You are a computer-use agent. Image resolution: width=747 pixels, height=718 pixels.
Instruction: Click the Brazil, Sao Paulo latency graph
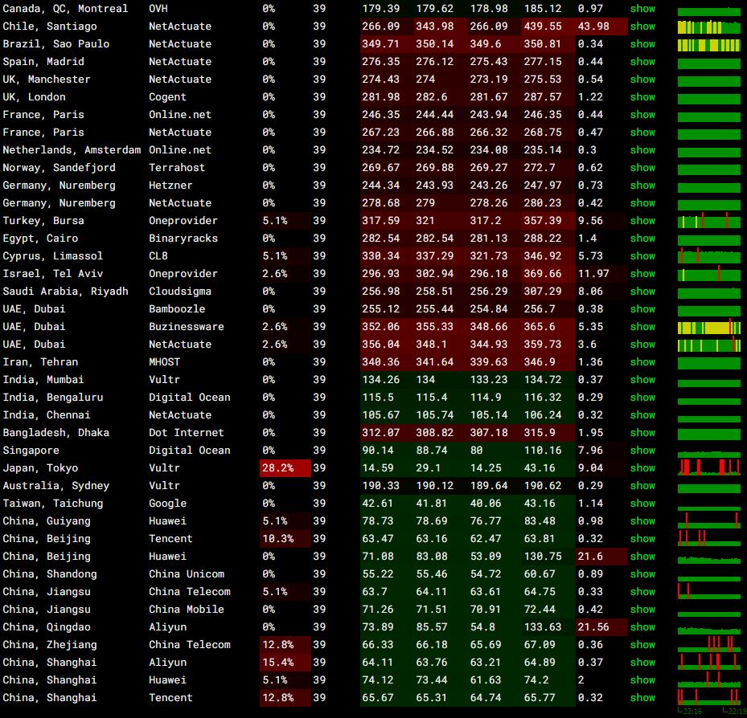[708, 44]
